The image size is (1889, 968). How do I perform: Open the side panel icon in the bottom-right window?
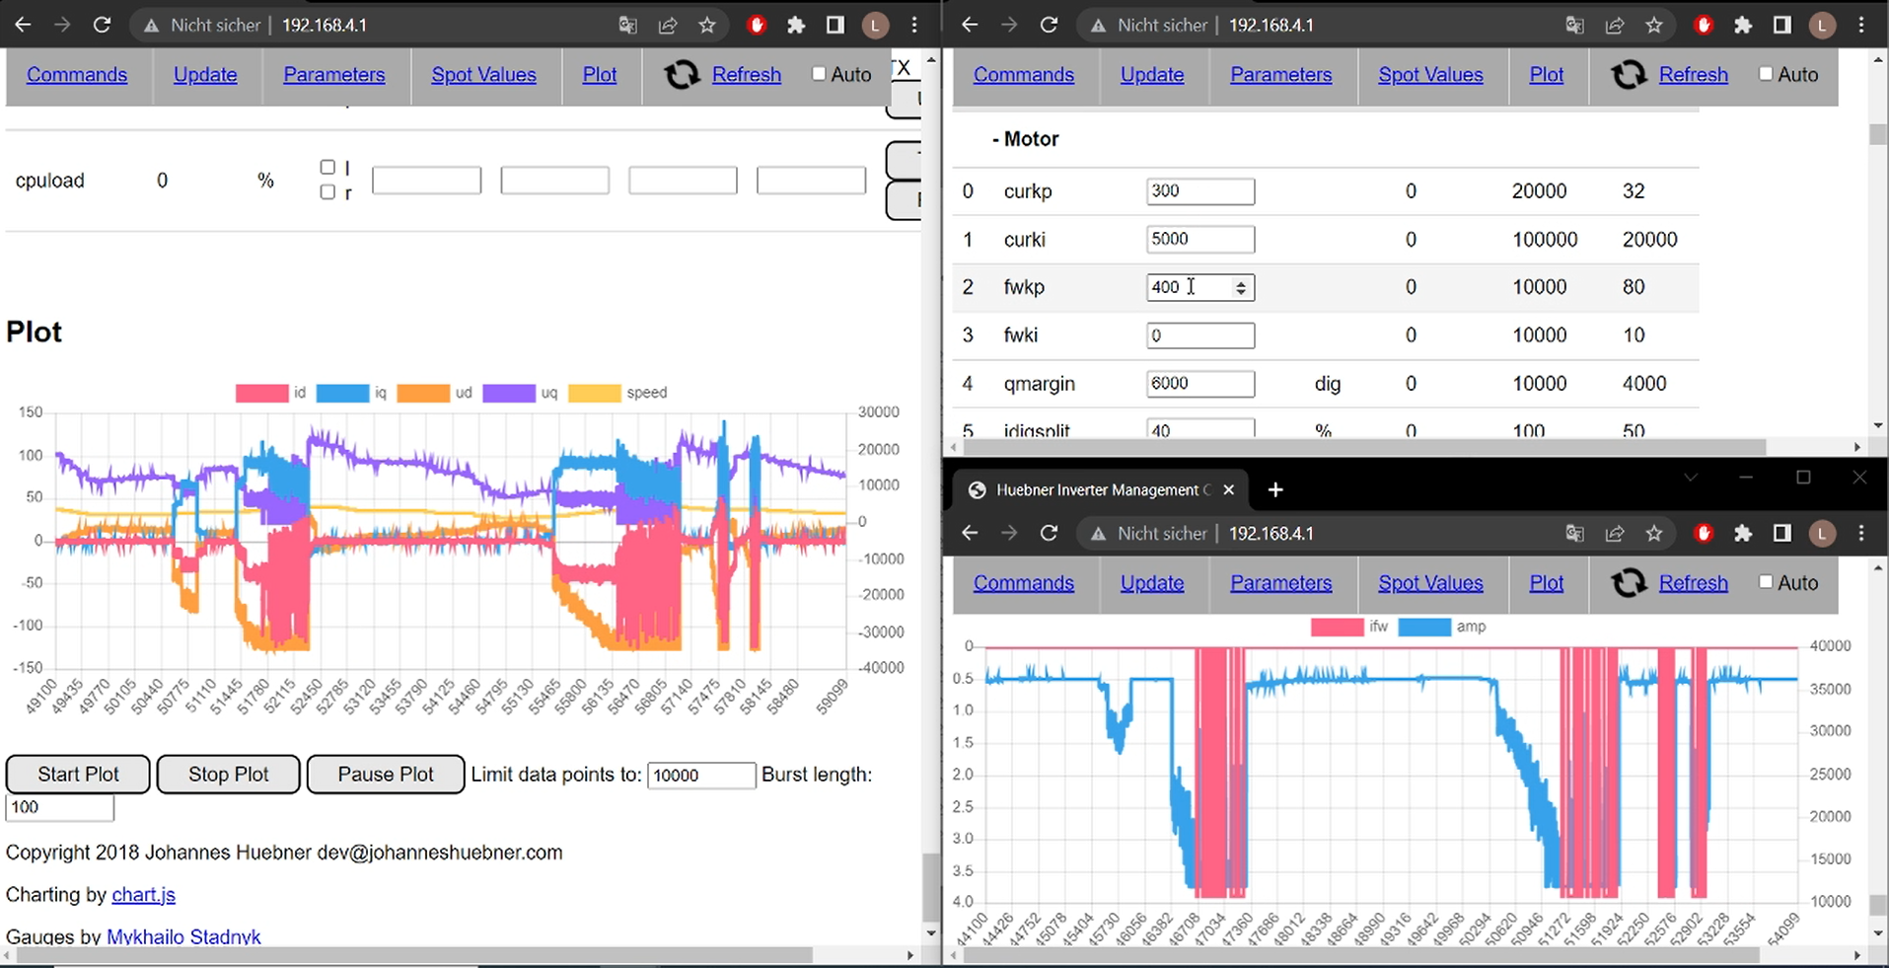(1781, 533)
